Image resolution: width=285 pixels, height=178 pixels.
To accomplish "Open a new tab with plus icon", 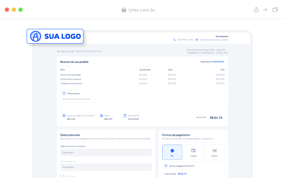I will 265,10.
